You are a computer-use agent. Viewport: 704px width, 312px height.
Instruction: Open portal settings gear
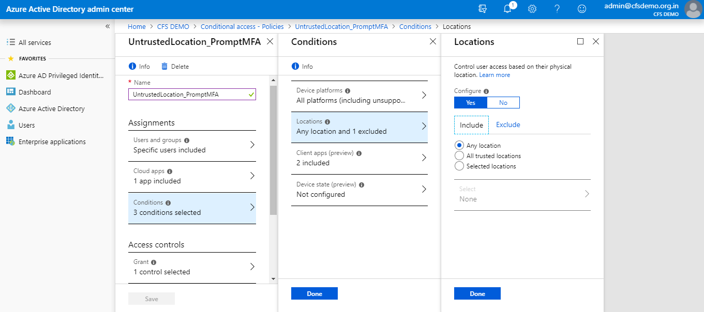(x=532, y=9)
